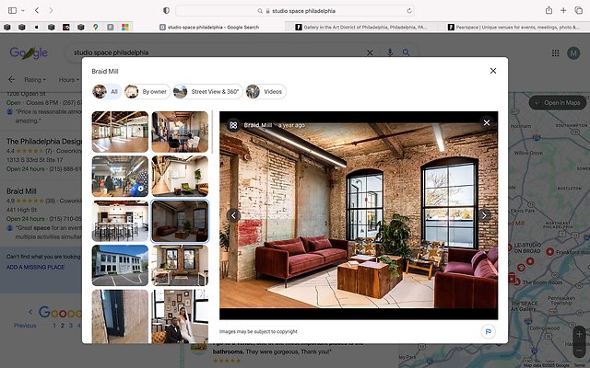Open the Safari share menu
Viewport: 590px width, 368px height.
click(549, 10)
